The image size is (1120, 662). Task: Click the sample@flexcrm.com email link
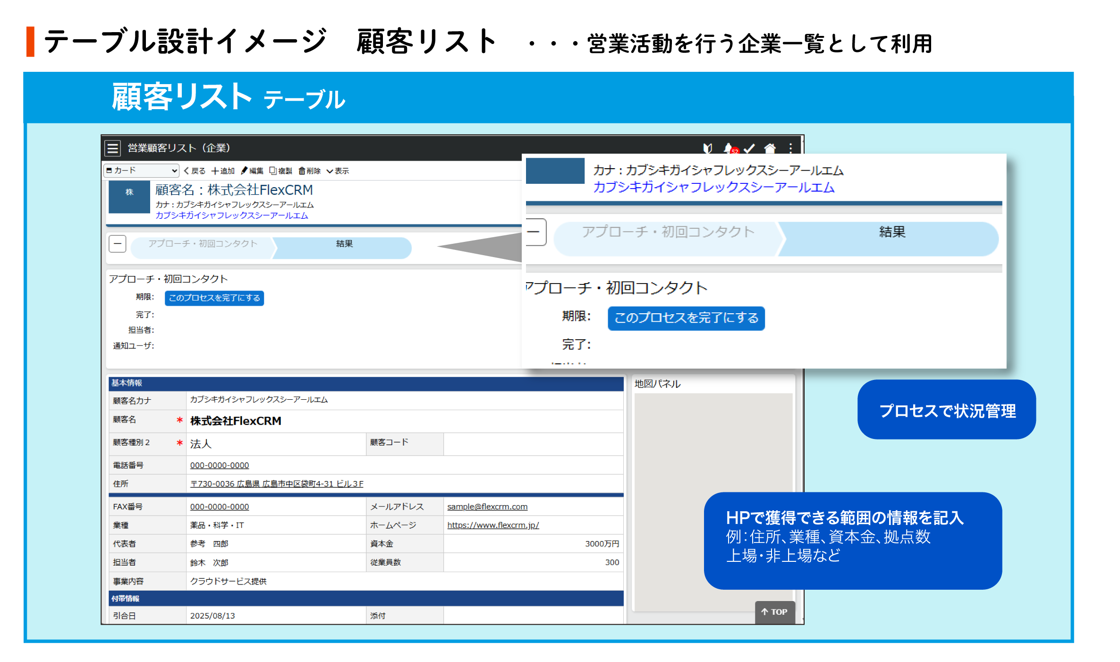tap(487, 507)
